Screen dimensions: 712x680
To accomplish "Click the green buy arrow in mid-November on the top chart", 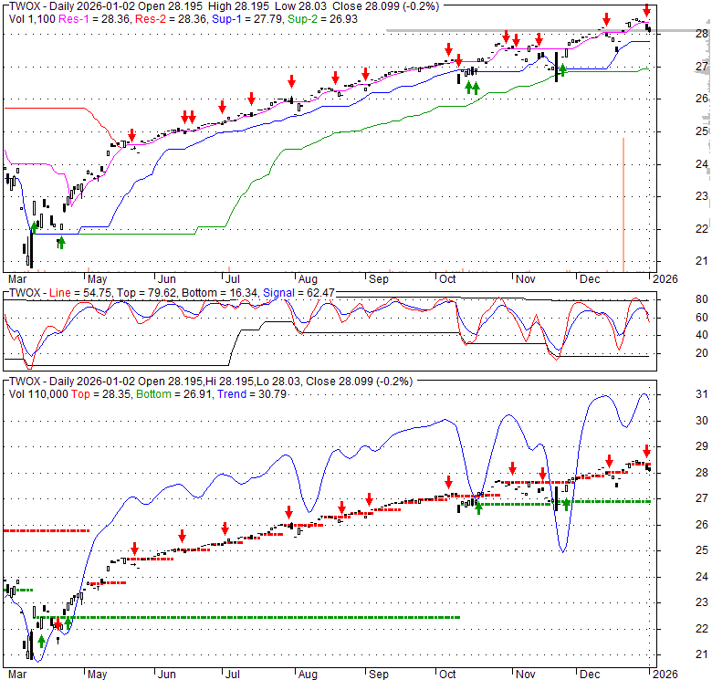I will tap(562, 69).
